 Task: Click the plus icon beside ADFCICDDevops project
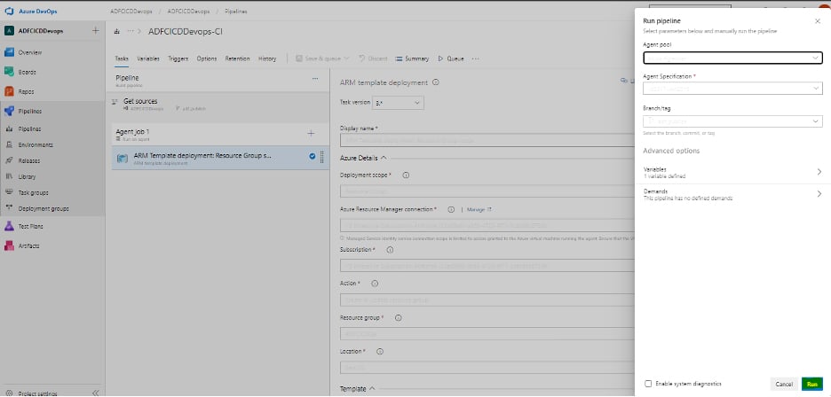click(x=95, y=31)
